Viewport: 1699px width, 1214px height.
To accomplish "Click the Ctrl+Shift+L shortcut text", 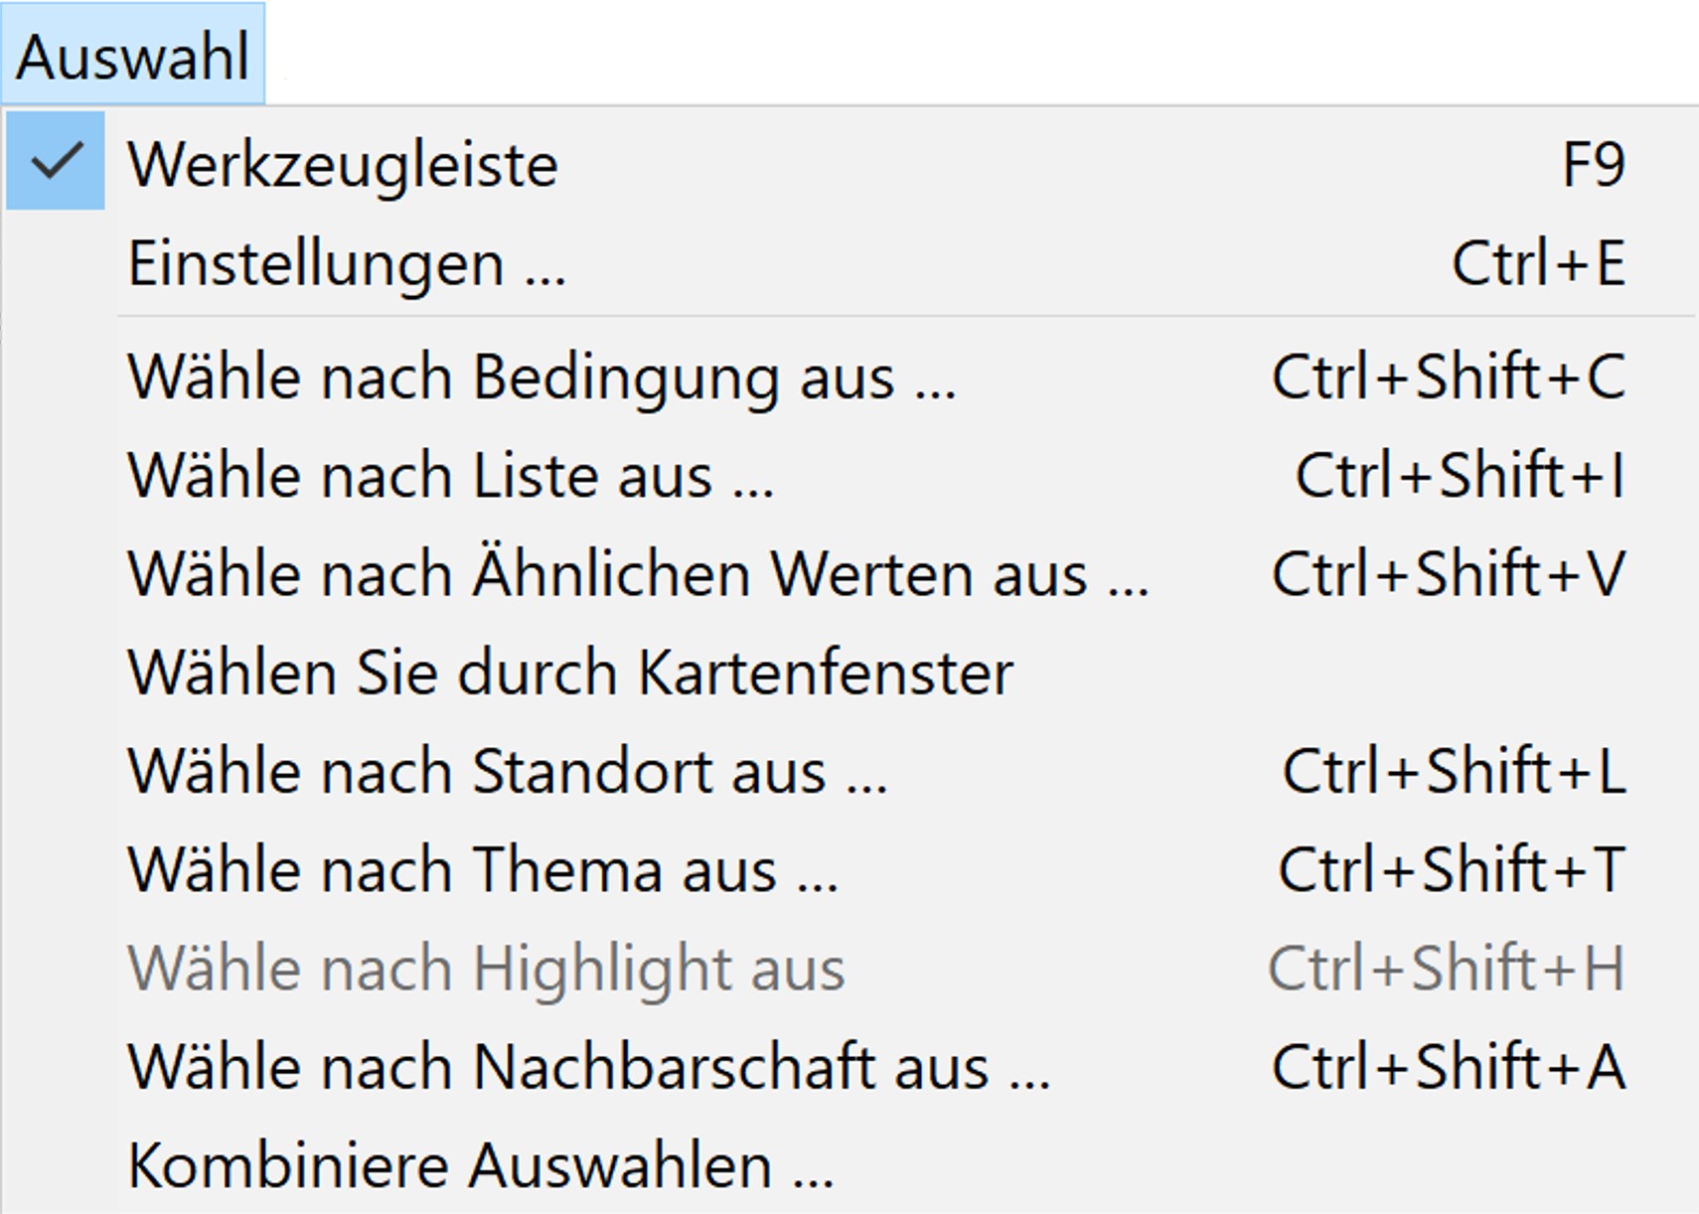I will (x=1454, y=771).
